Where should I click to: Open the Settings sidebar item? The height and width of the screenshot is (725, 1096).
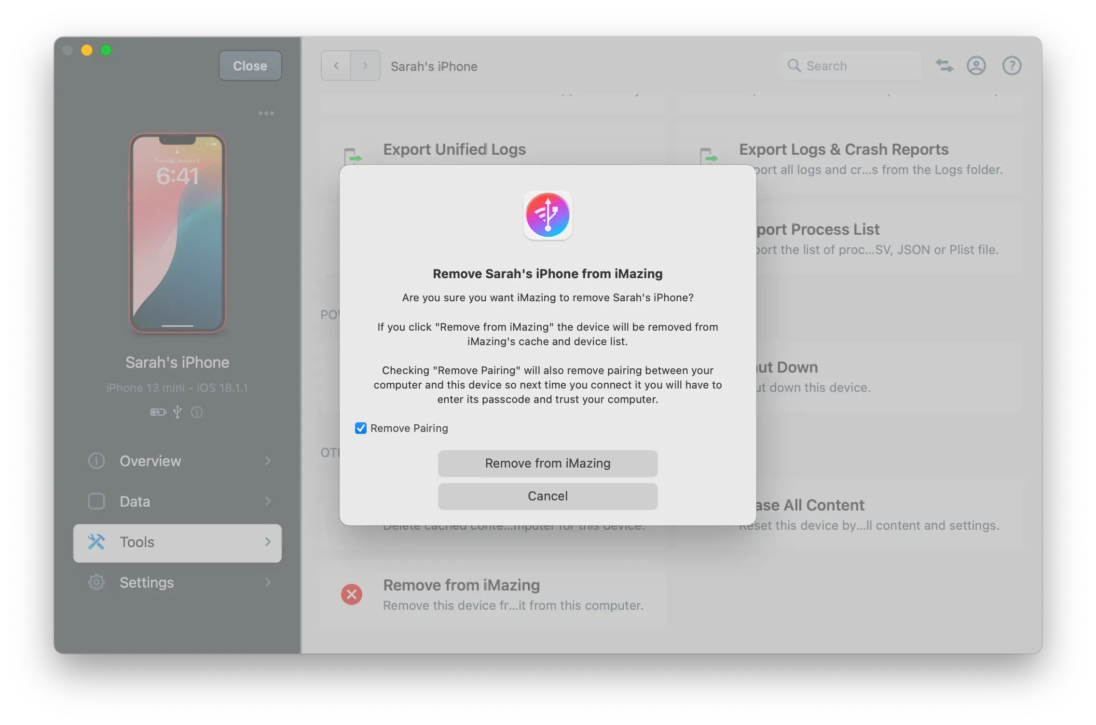147,582
